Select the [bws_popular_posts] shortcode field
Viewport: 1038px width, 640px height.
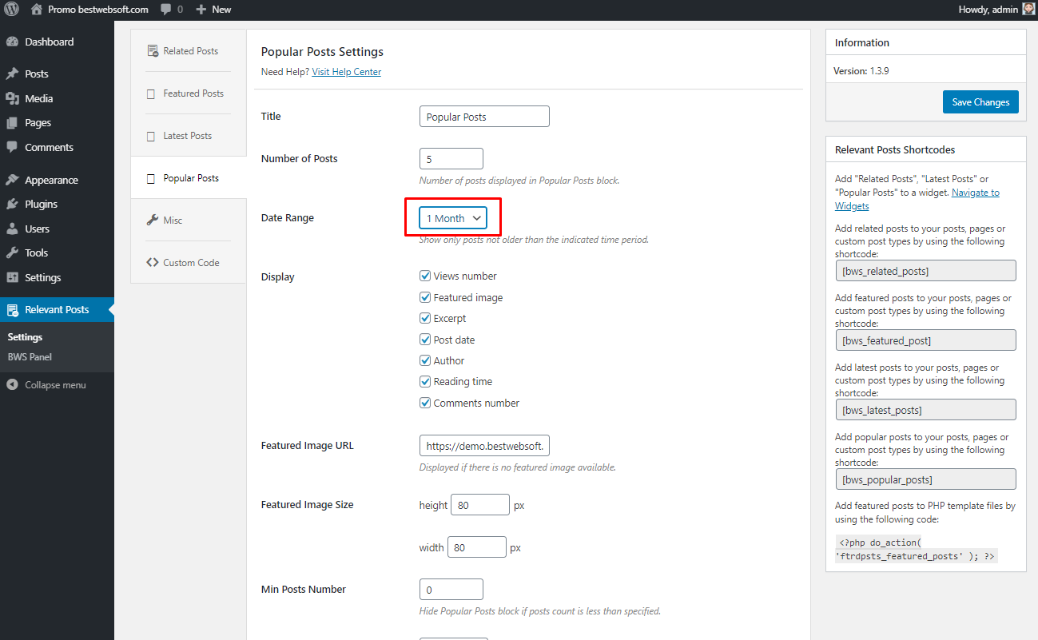925,479
